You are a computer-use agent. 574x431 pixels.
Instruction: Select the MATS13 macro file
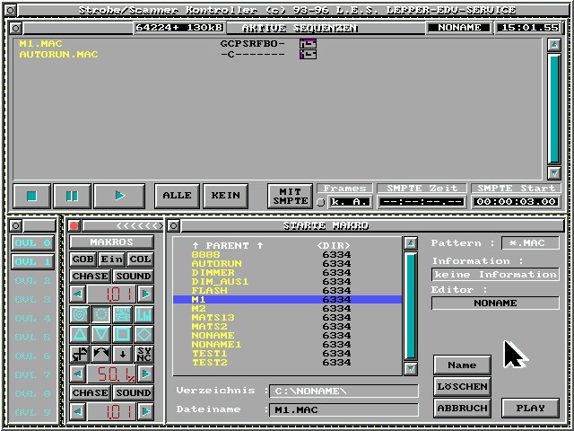pyautogui.click(x=287, y=317)
